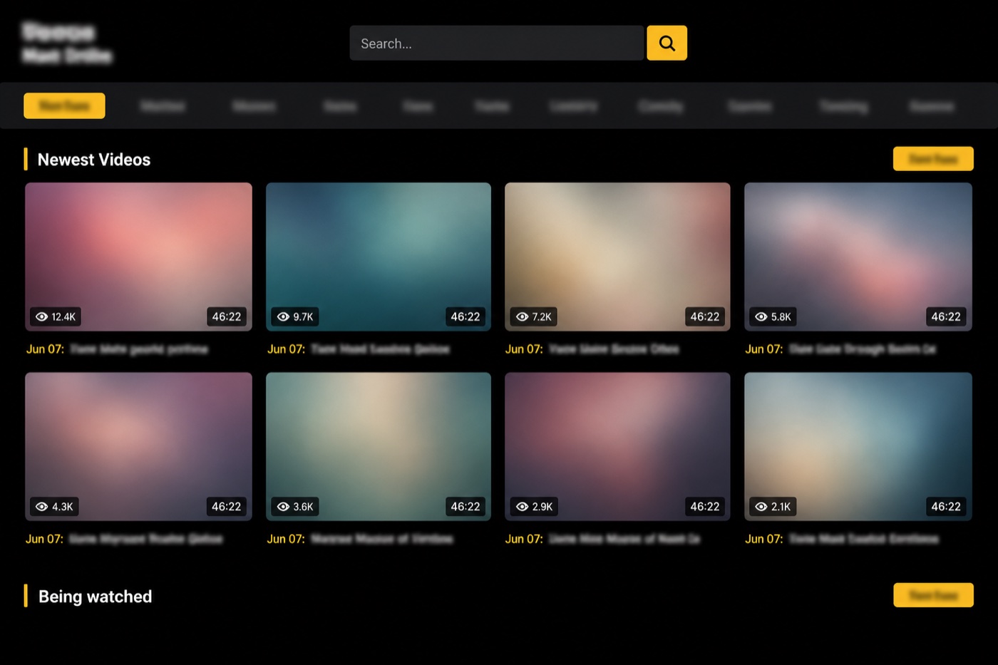998x665 pixels.
Task: Click the eye icon beside 2.9K
Action: coord(523,507)
